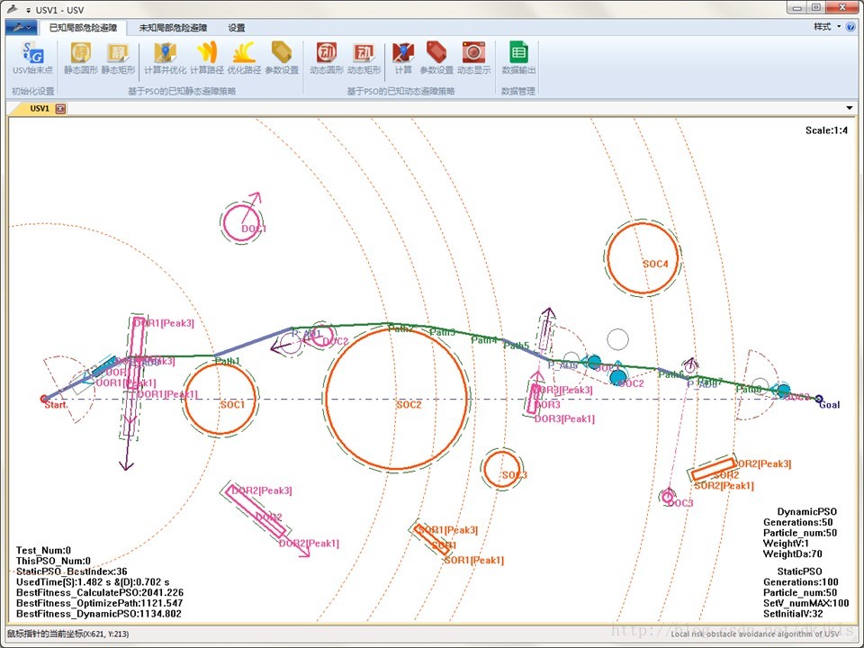Click the USV始末点 start-goal icon
The height and width of the screenshot is (648, 864).
pyautogui.click(x=32, y=58)
